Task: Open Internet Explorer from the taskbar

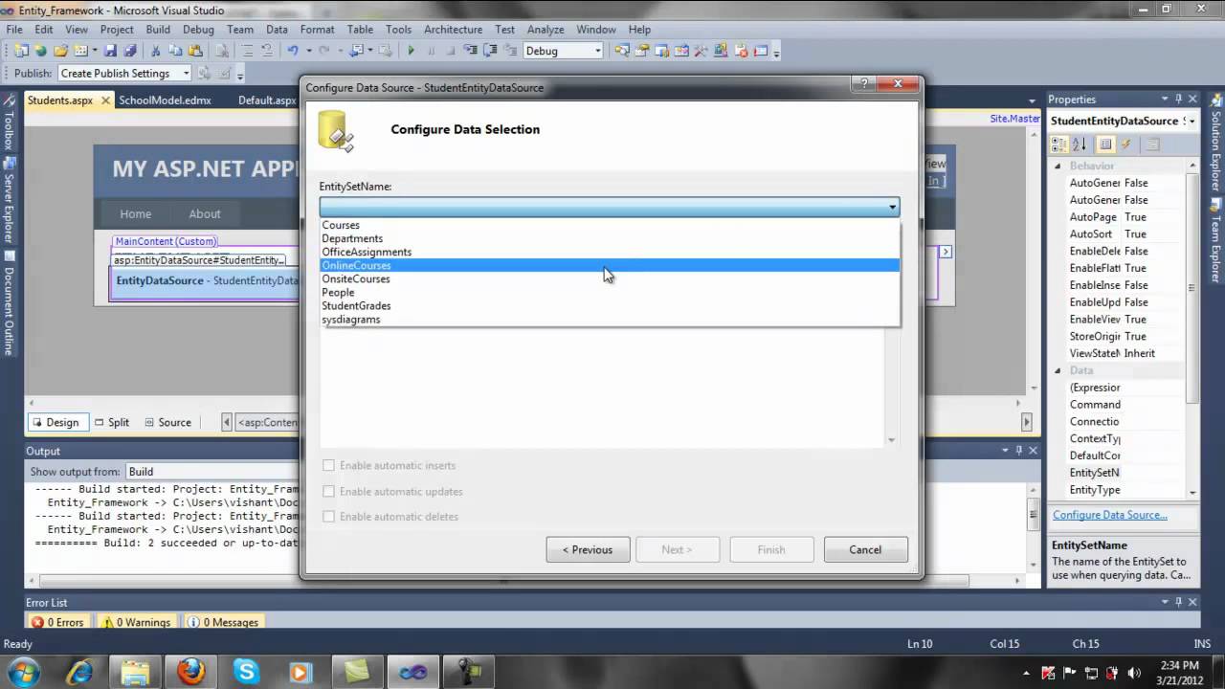Action: coord(80,672)
